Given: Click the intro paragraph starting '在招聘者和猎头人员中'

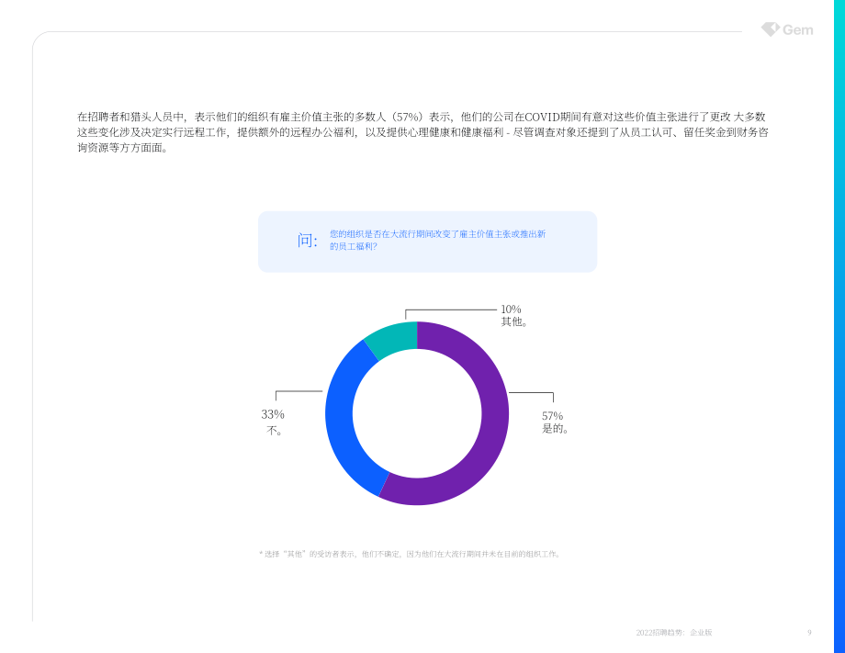Looking at the screenshot, I should pyautogui.click(x=422, y=132).
